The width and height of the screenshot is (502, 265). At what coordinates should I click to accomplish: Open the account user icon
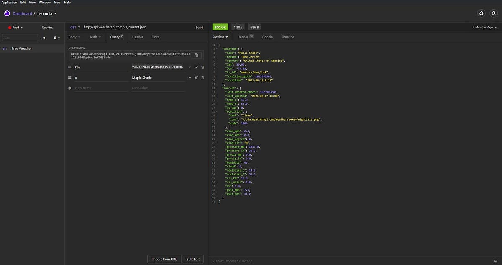pos(493,13)
